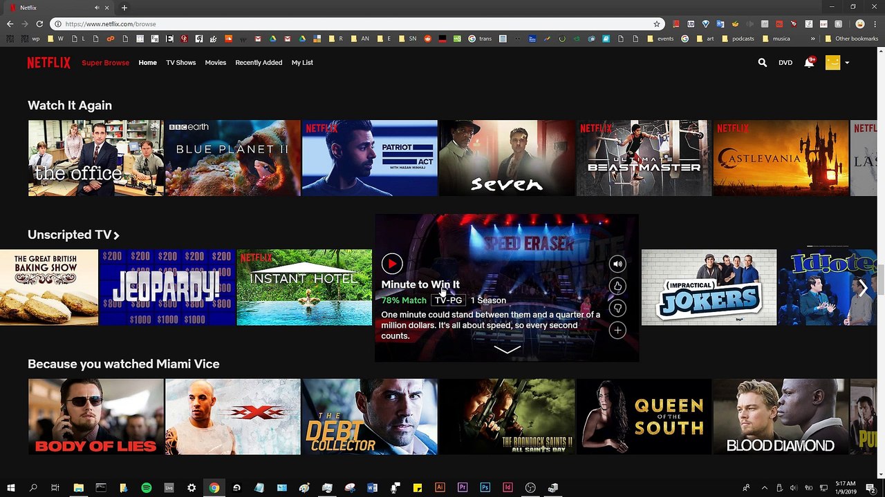Open the 'trans' Google bookmark

(x=481, y=39)
